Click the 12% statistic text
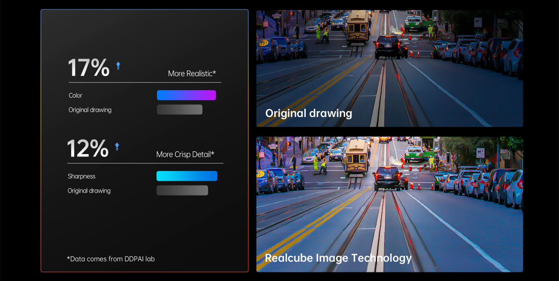559x281 pixels. [88, 149]
